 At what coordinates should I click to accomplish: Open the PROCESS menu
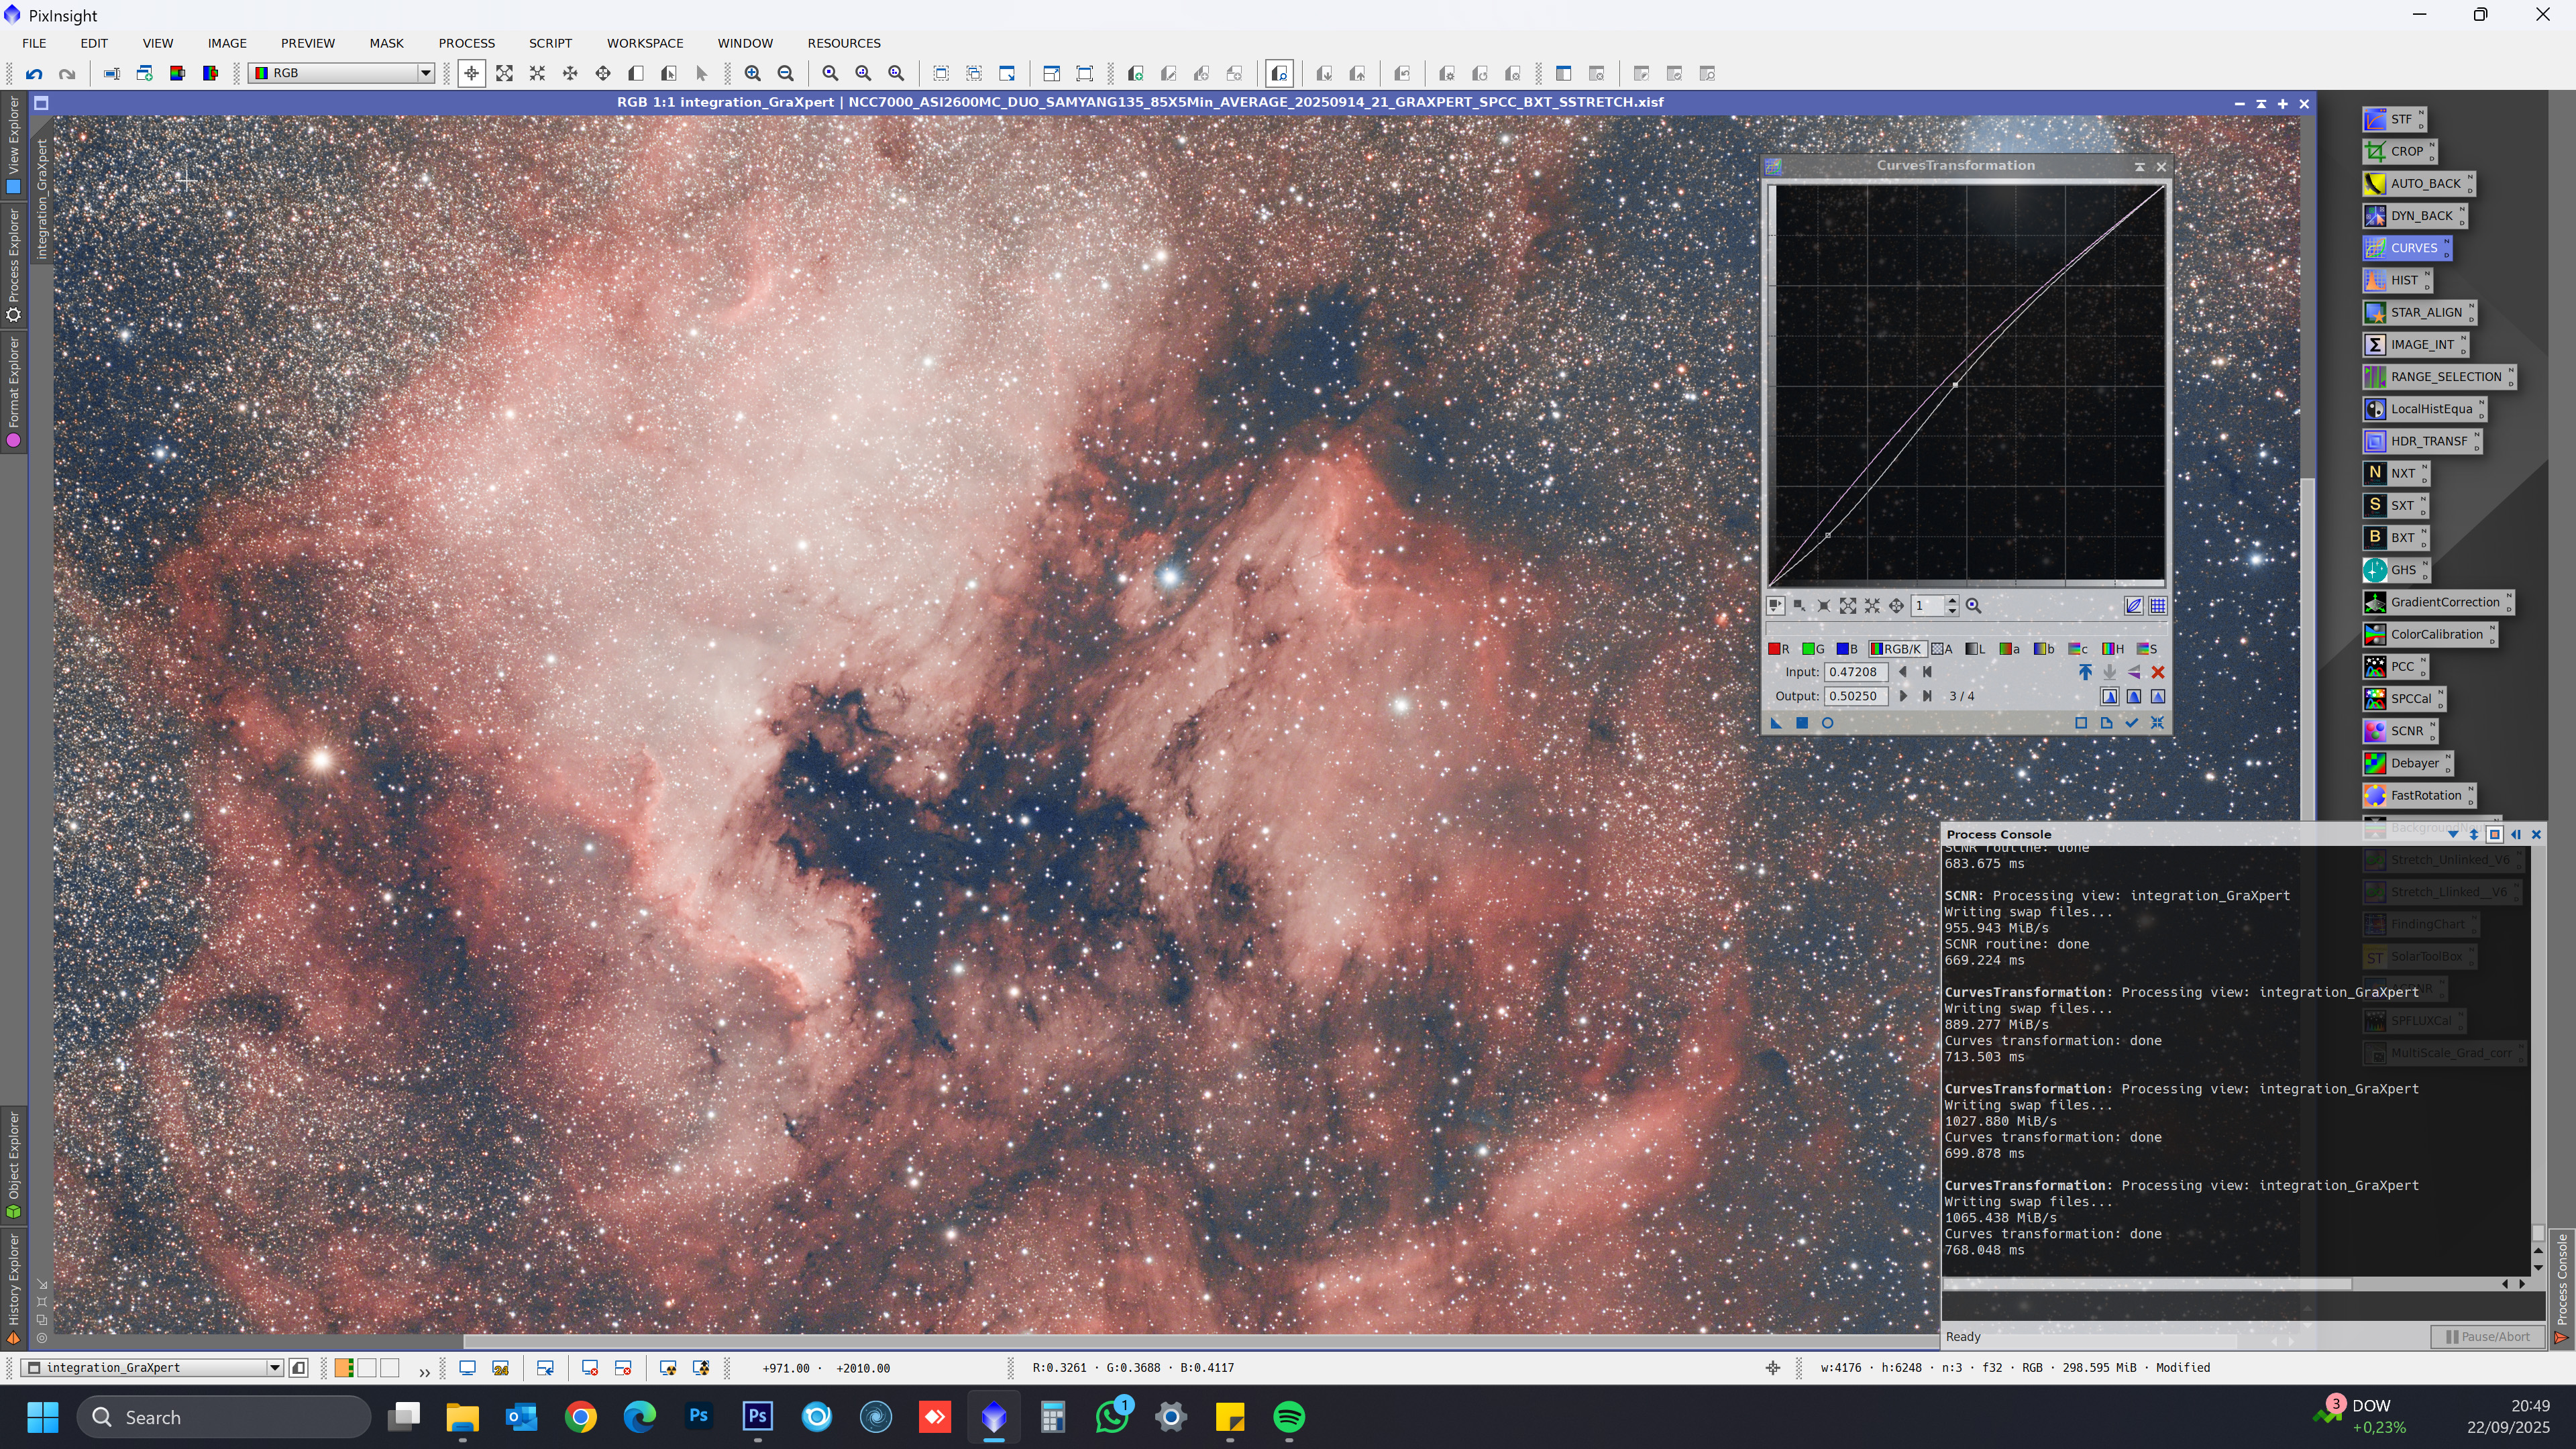click(466, 43)
